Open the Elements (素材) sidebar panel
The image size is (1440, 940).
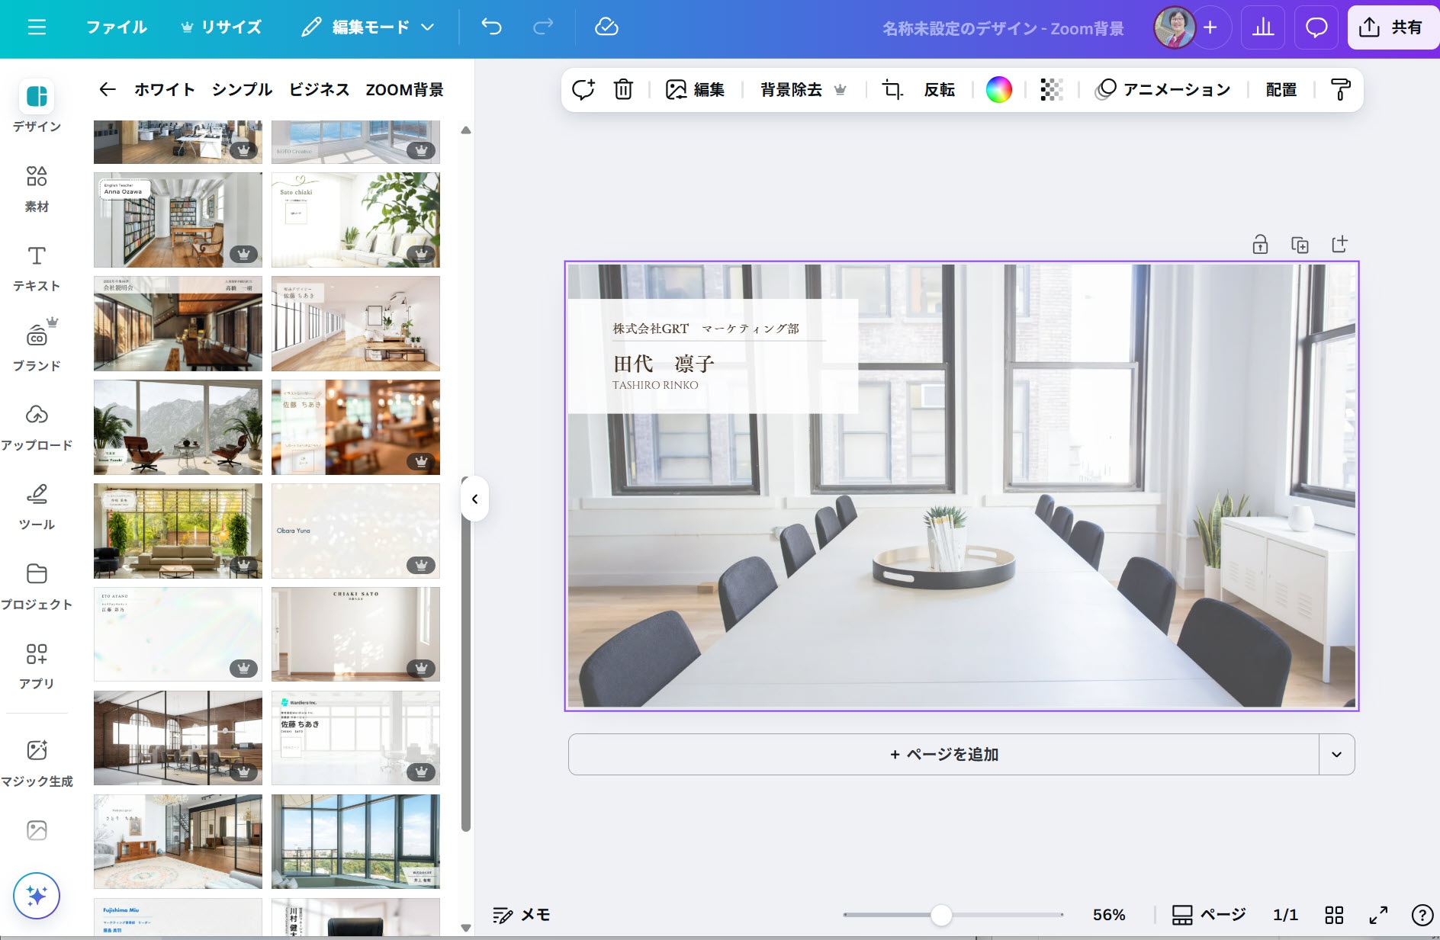37,189
